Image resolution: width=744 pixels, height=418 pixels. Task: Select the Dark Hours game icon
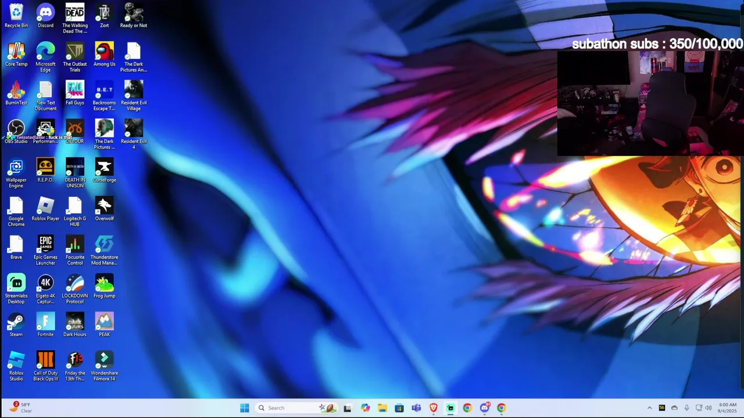tap(75, 325)
